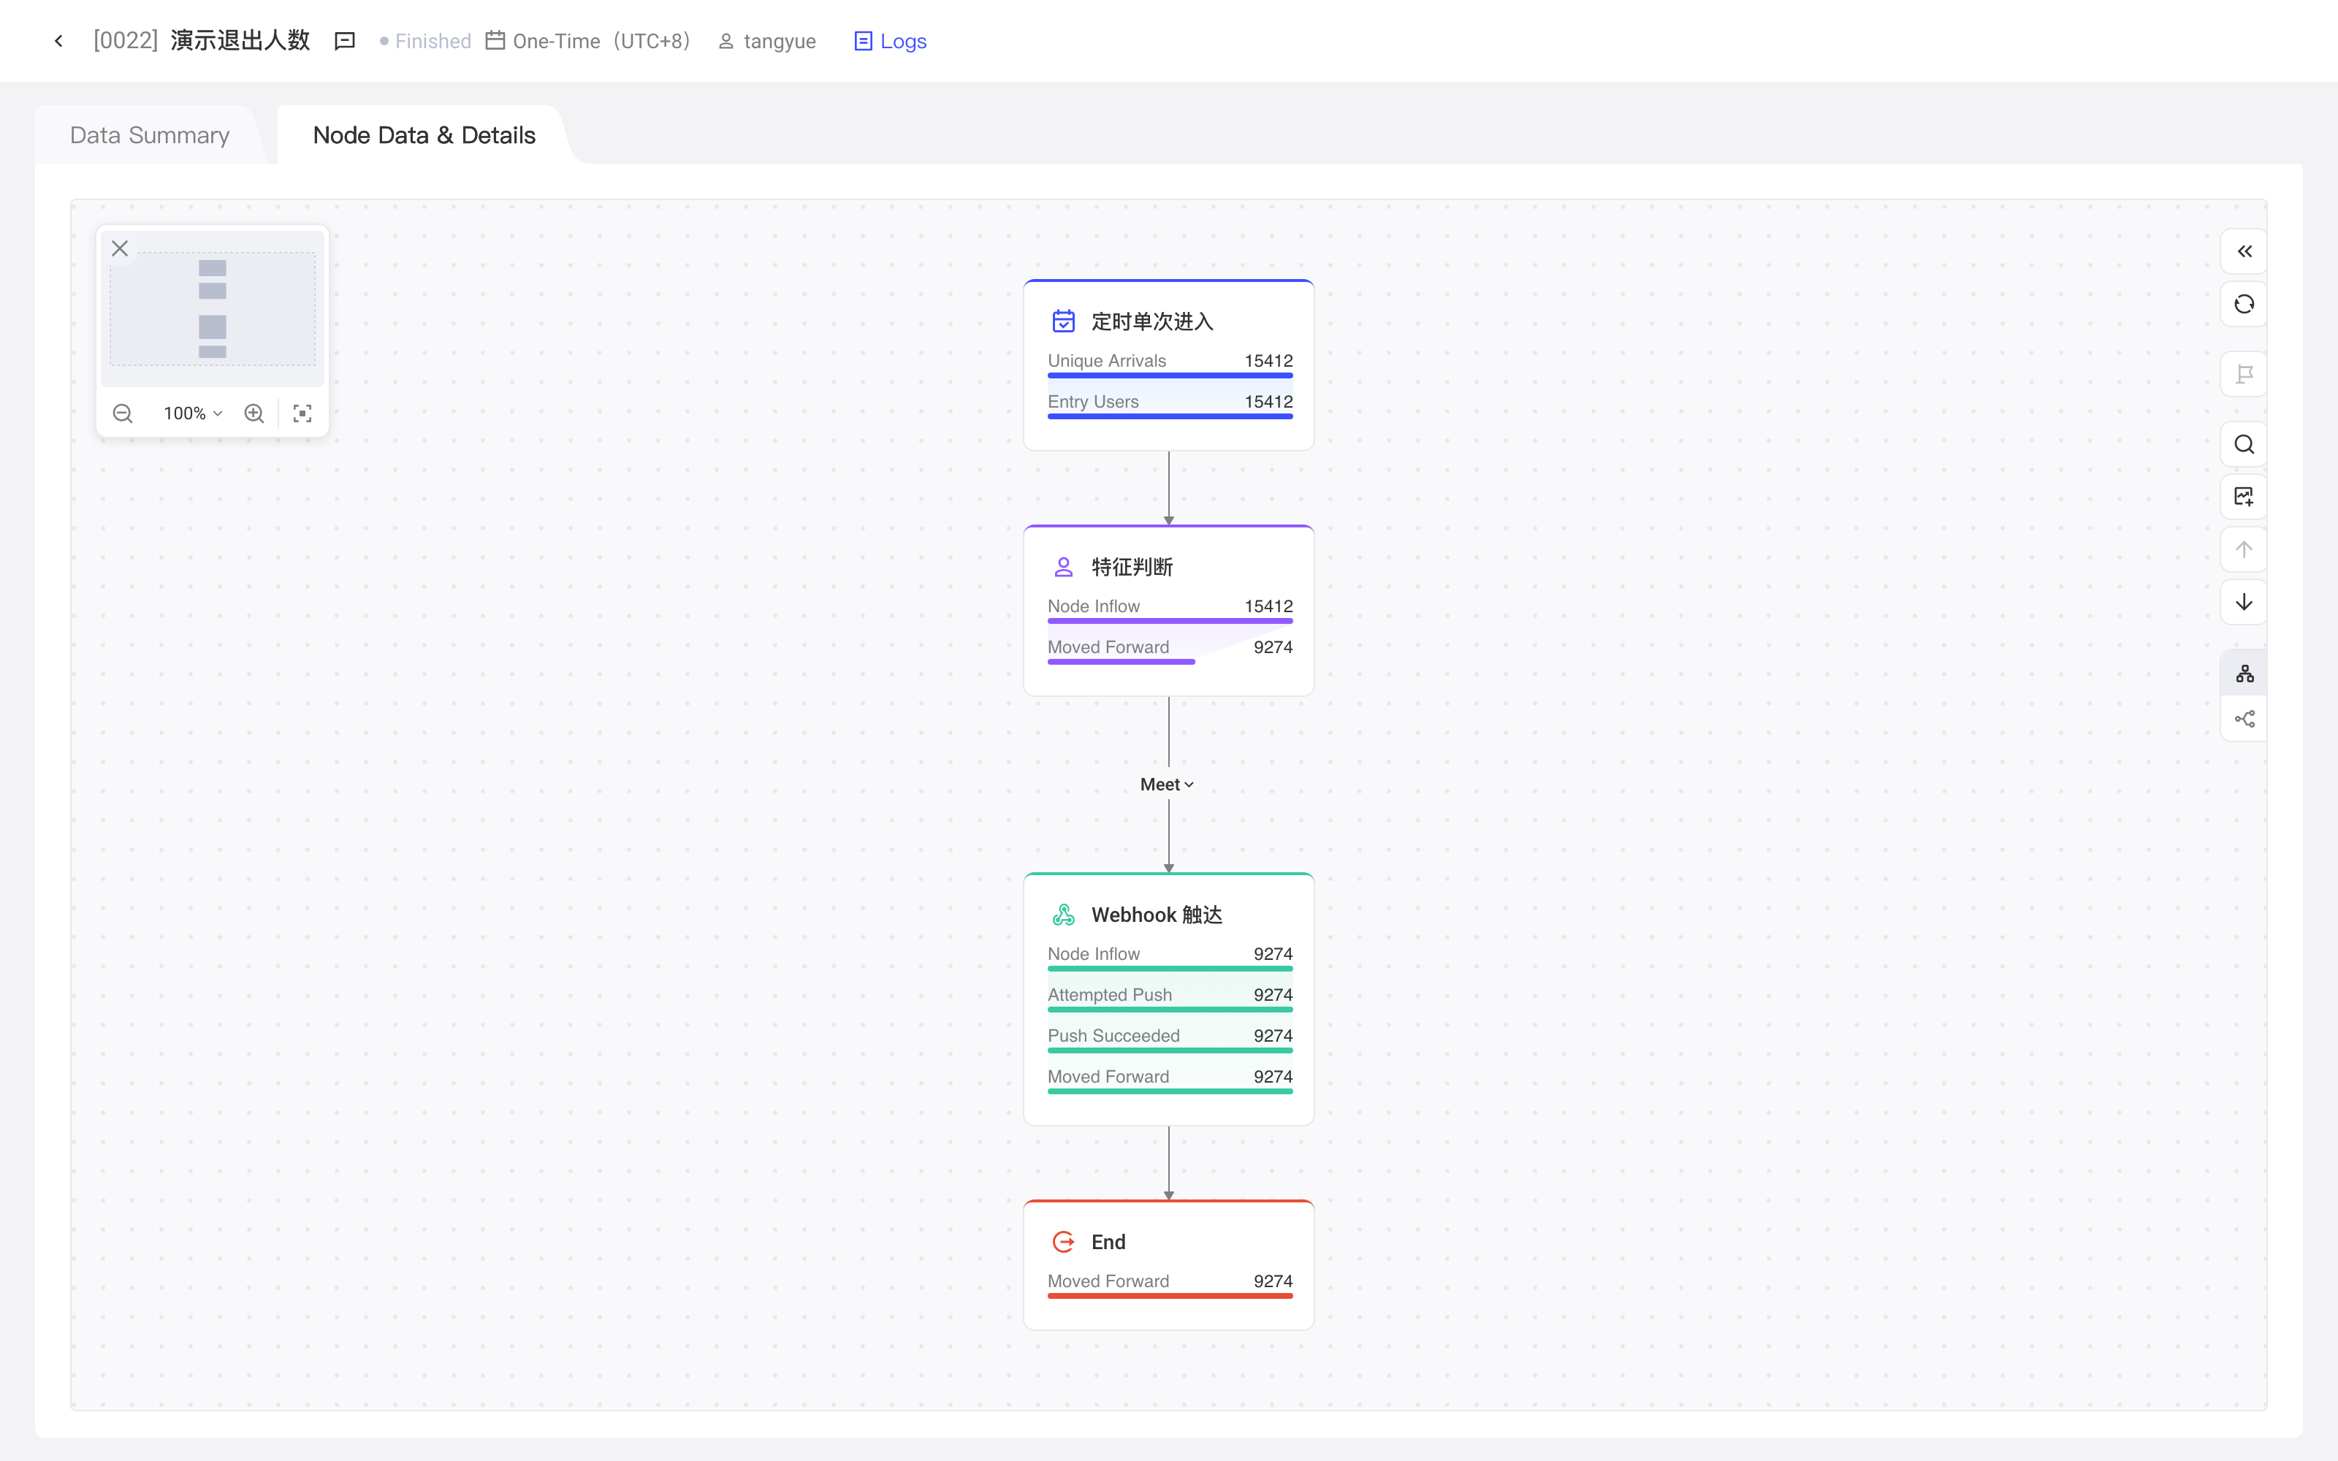2338x1461 pixels.
Task: Click the One-Time (UTC+8) schedule label
Action: coord(588,41)
